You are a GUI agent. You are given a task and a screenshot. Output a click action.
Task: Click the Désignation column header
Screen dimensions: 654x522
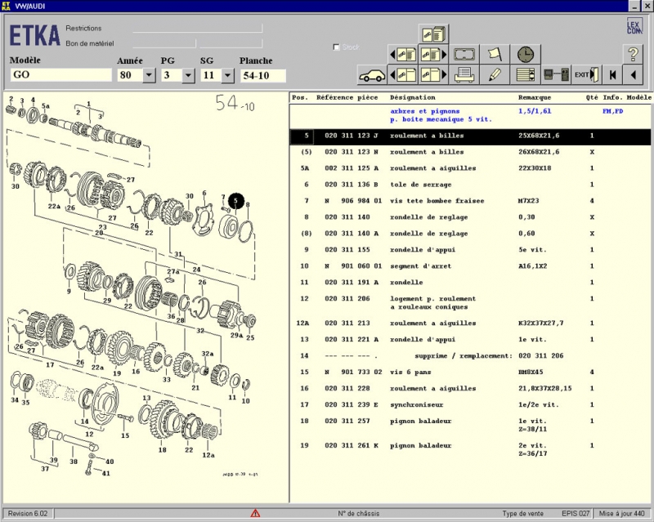(x=413, y=97)
